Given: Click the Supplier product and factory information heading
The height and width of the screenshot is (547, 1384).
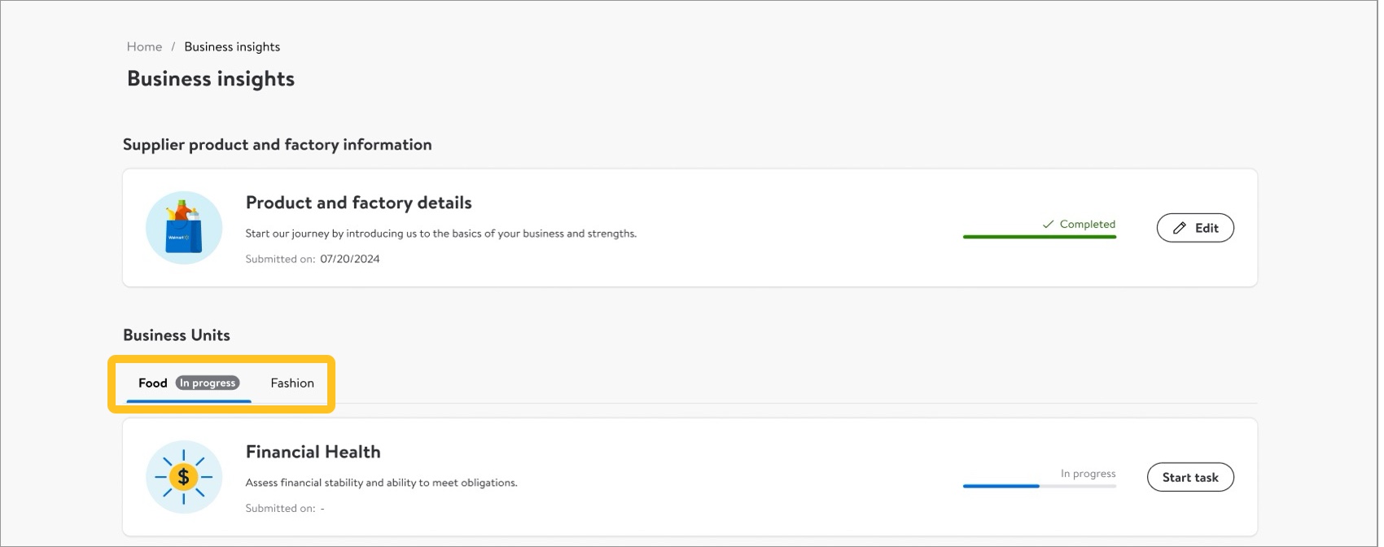Looking at the screenshot, I should [x=277, y=145].
